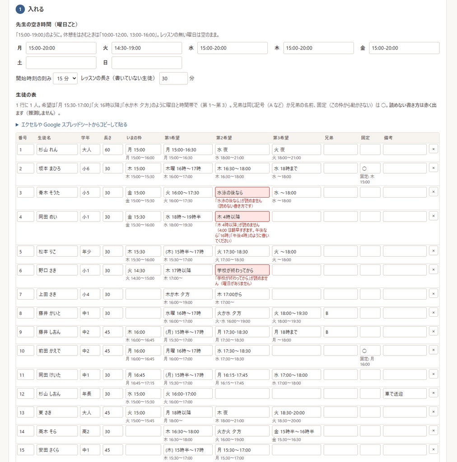
Task: Delete row of 上田 さき
Action: [x=433, y=294]
